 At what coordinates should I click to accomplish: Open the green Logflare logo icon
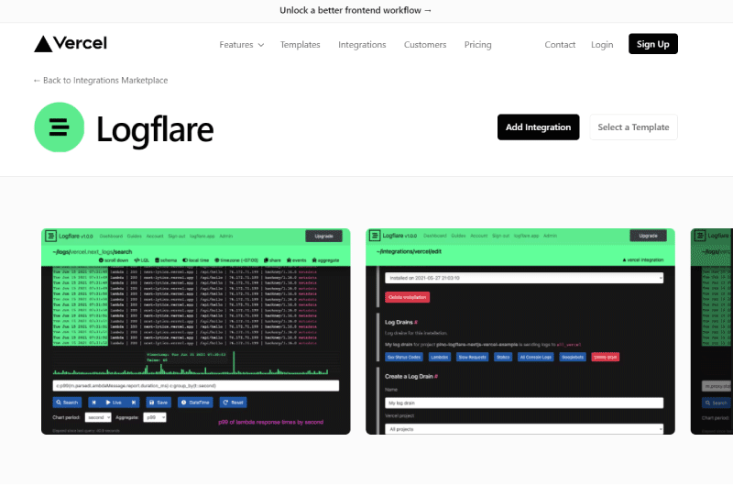pyautogui.click(x=60, y=127)
